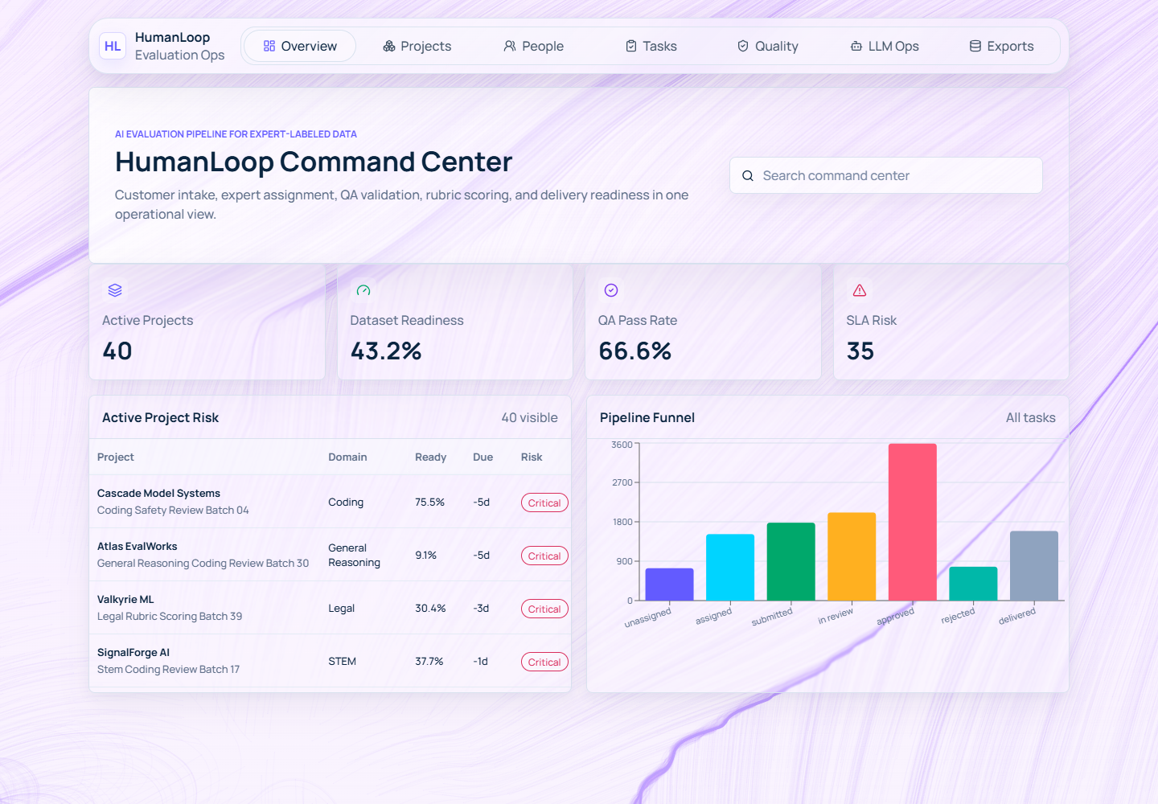Click the Domain column header
This screenshot has width=1158, height=804.
coord(347,457)
